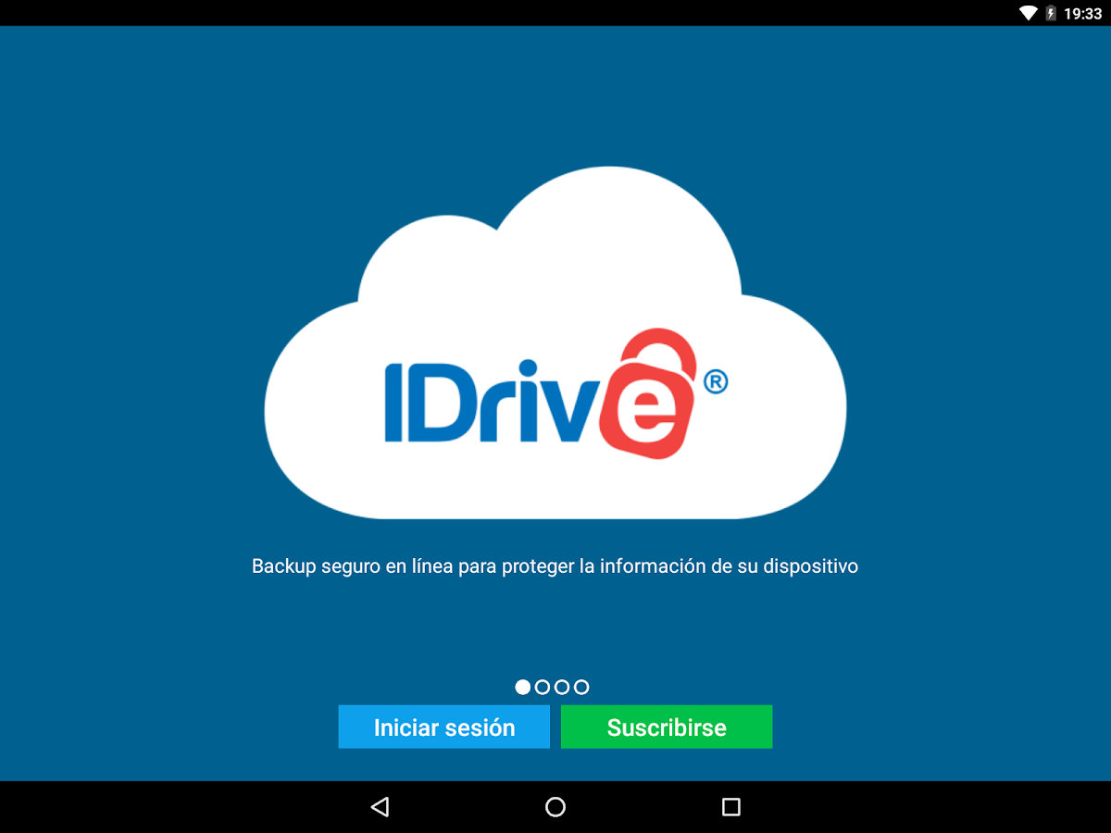Tap the backup tagline text
1111x833 pixels.
tap(555, 566)
